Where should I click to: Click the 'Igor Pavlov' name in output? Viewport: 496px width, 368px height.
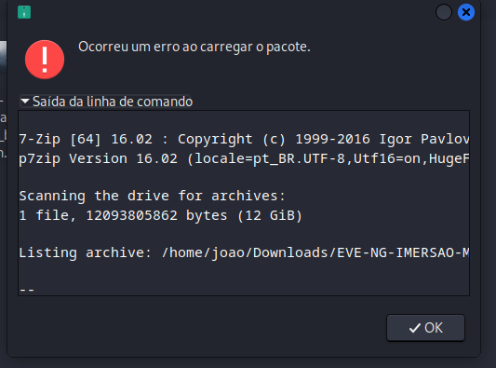tap(424, 140)
